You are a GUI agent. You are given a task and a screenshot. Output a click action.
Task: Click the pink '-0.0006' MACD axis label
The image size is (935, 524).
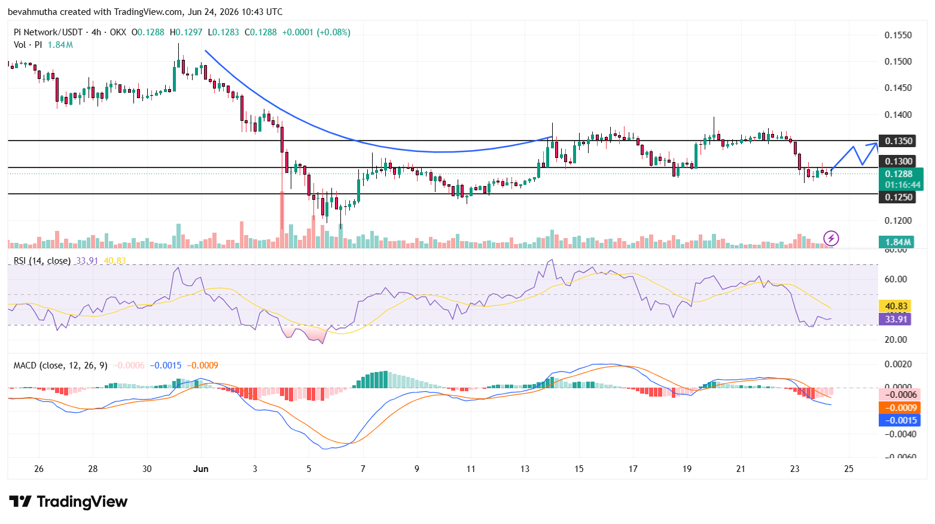900,395
